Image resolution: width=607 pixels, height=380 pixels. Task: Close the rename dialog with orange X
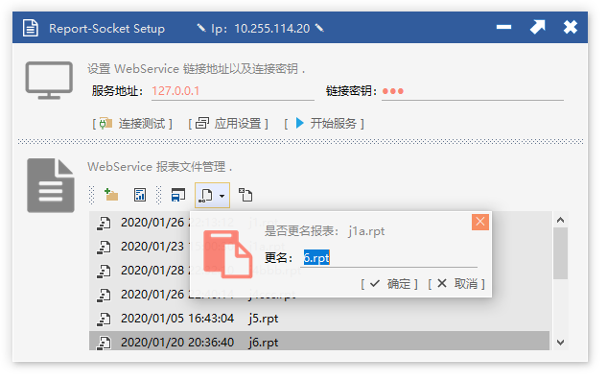point(480,222)
